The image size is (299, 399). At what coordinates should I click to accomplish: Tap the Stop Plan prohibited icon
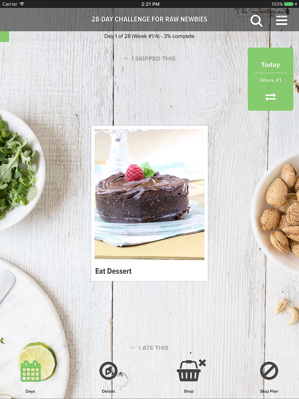[x=269, y=371]
